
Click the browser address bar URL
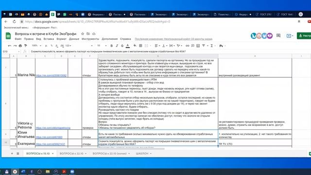tap(98, 21)
